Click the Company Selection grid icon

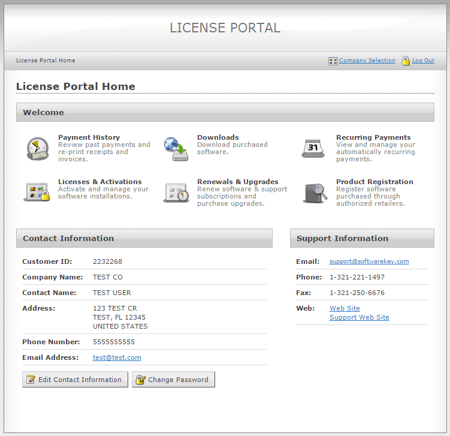pos(333,61)
